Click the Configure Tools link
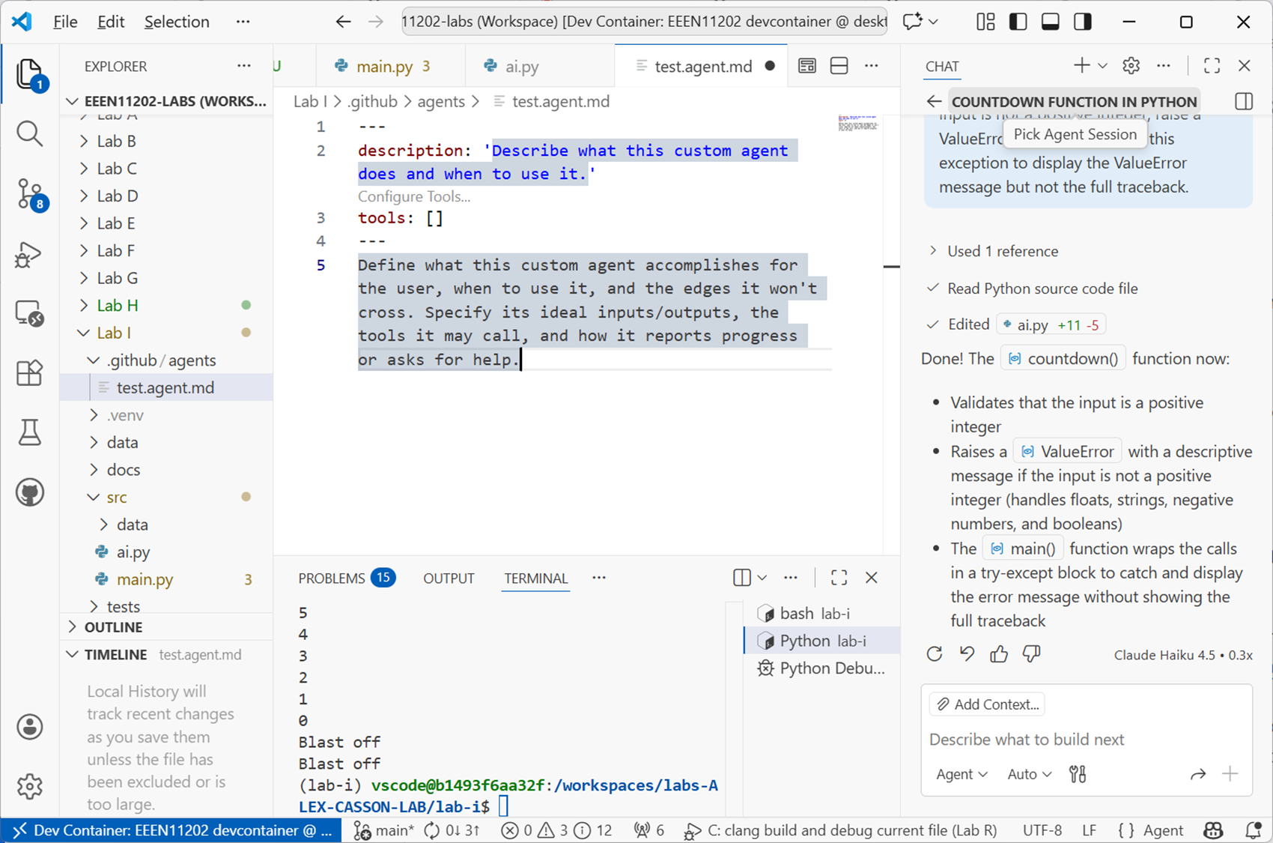1273x843 pixels. pyautogui.click(x=414, y=197)
